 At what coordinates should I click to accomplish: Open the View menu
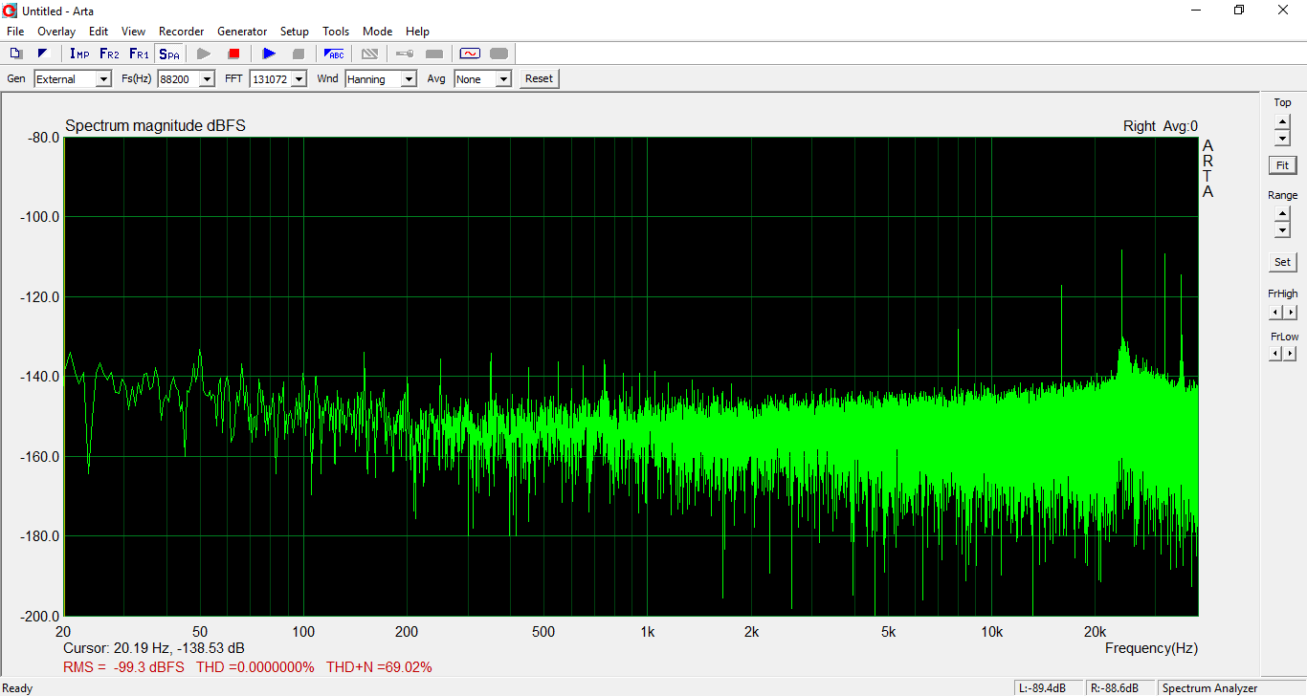[x=134, y=32]
